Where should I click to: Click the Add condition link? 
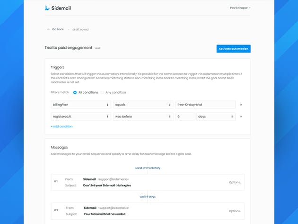(61, 126)
